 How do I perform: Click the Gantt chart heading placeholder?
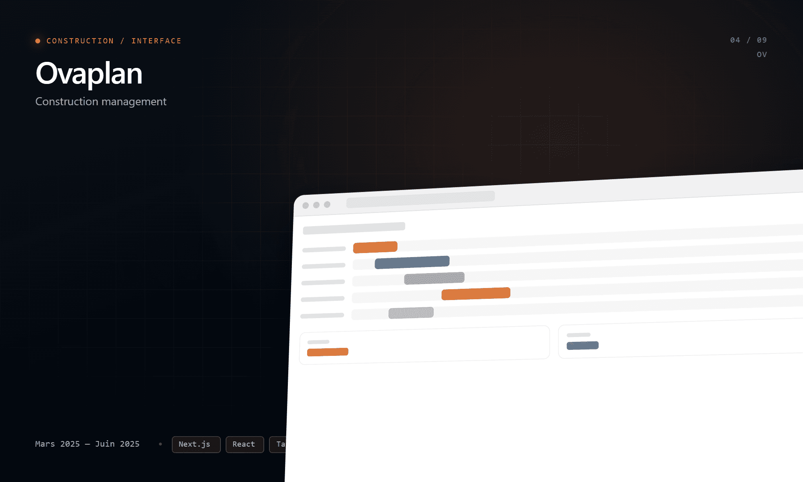[354, 228]
